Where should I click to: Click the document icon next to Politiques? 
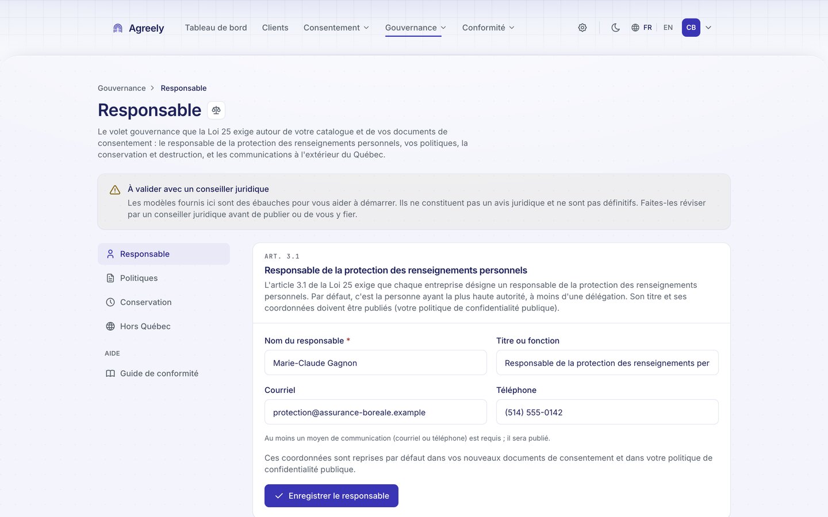(x=110, y=278)
